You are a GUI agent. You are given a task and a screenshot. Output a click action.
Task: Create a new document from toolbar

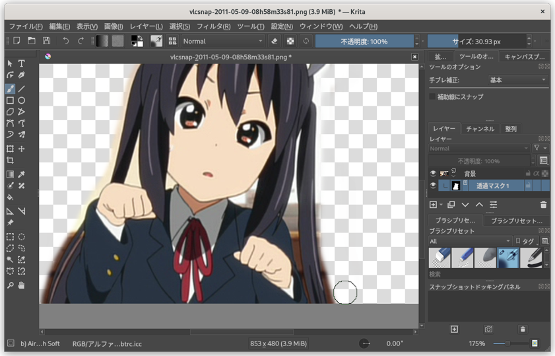pyautogui.click(x=16, y=41)
